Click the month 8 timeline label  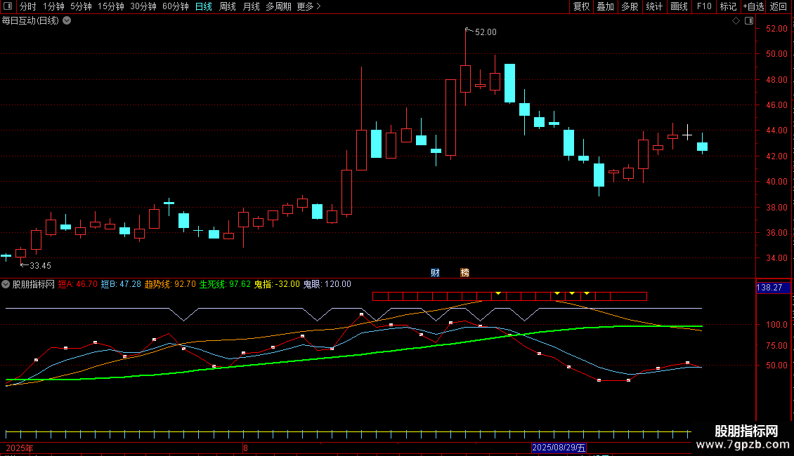[x=246, y=448]
